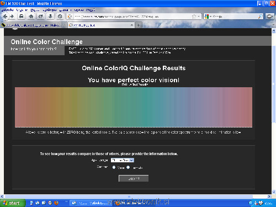Click the leftmost system tray icon
The width and height of the screenshot is (276, 207).
click(x=251, y=203)
